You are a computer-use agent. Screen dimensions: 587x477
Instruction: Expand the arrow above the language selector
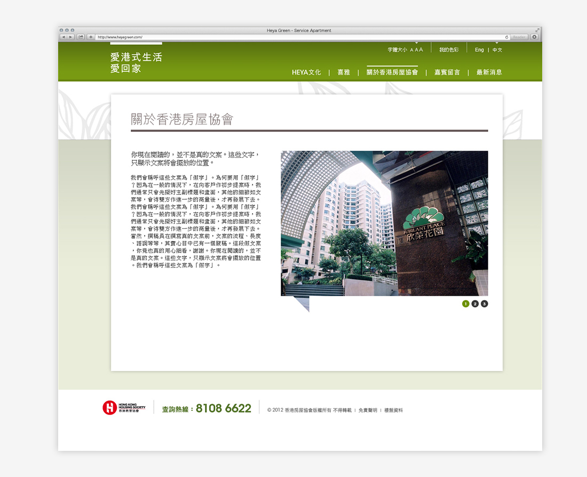[497, 42]
